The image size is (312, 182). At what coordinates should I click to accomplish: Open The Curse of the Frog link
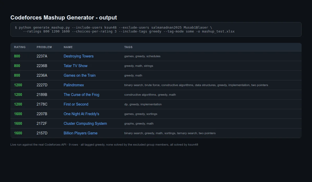[81, 95]
